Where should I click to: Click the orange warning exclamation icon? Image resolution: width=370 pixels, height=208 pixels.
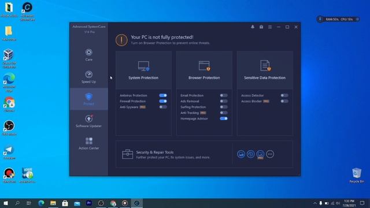point(121,40)
